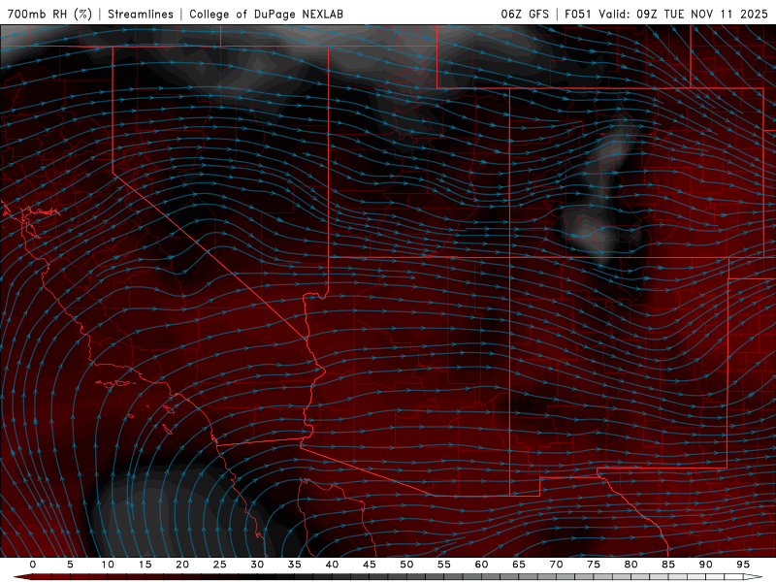Click the "700mb RH (%)" title text

point(49,15)
